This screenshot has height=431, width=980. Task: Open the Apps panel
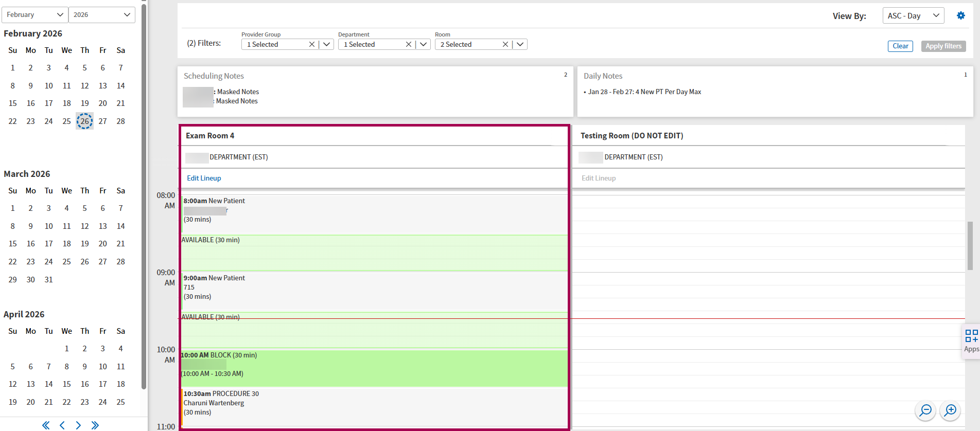click(x=971, y=342)
